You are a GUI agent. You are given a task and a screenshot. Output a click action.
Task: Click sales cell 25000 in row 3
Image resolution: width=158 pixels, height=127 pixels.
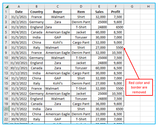click(x=99, y=22)
